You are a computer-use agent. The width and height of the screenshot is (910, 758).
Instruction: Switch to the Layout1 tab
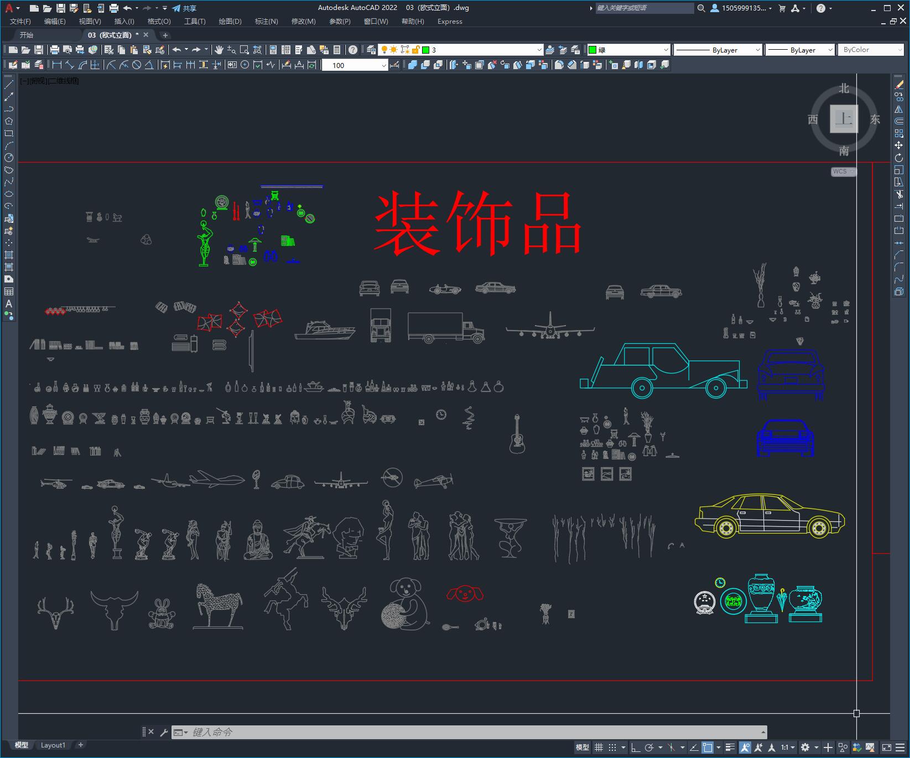pyautogui.click(x=53, y=745)
